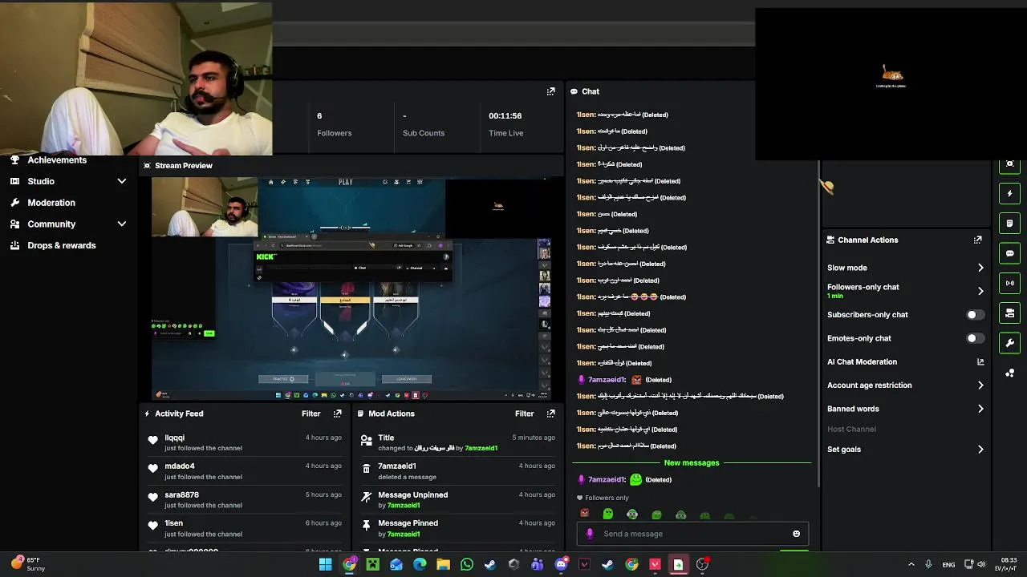Click 7amzaeid1 in Message Unpinned entry
Image resolution: width=1027 pixels, height=577 pixels.
pyautogui.click(x=404, y=506)
